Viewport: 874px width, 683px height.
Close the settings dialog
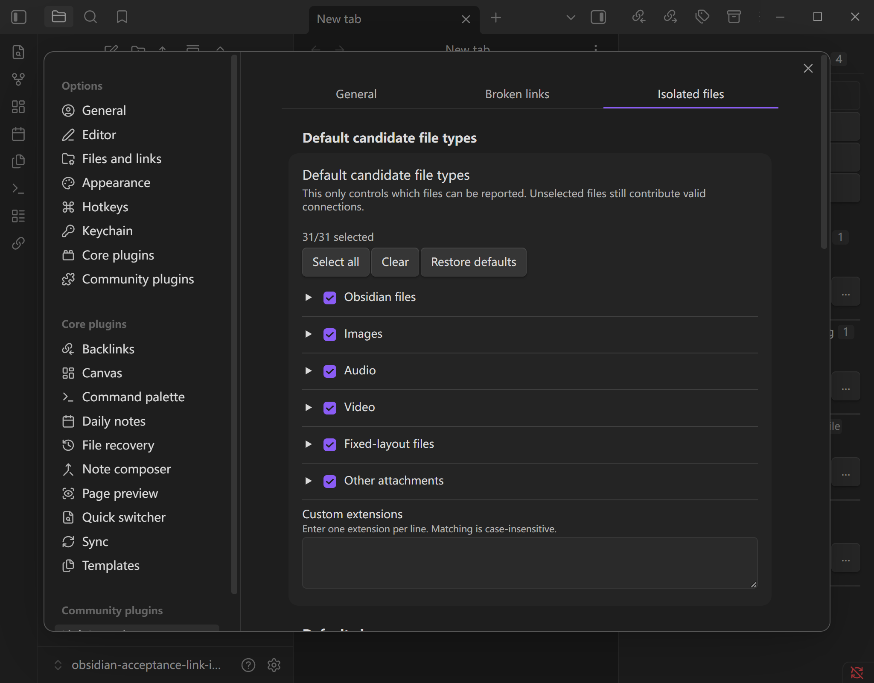(x=808, y=68)
